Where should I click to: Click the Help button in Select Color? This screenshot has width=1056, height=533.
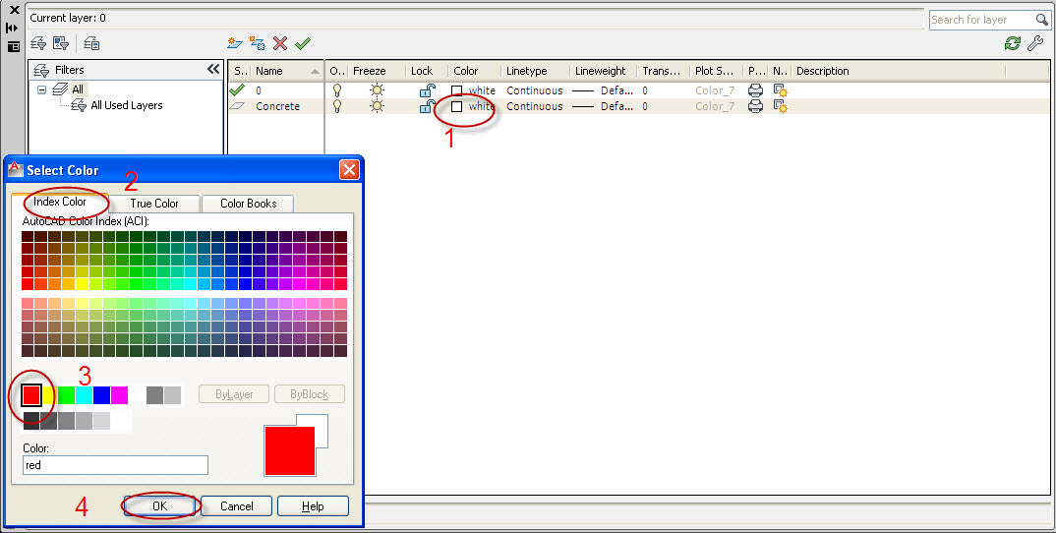pyautogui.click(x=314, y=506)
